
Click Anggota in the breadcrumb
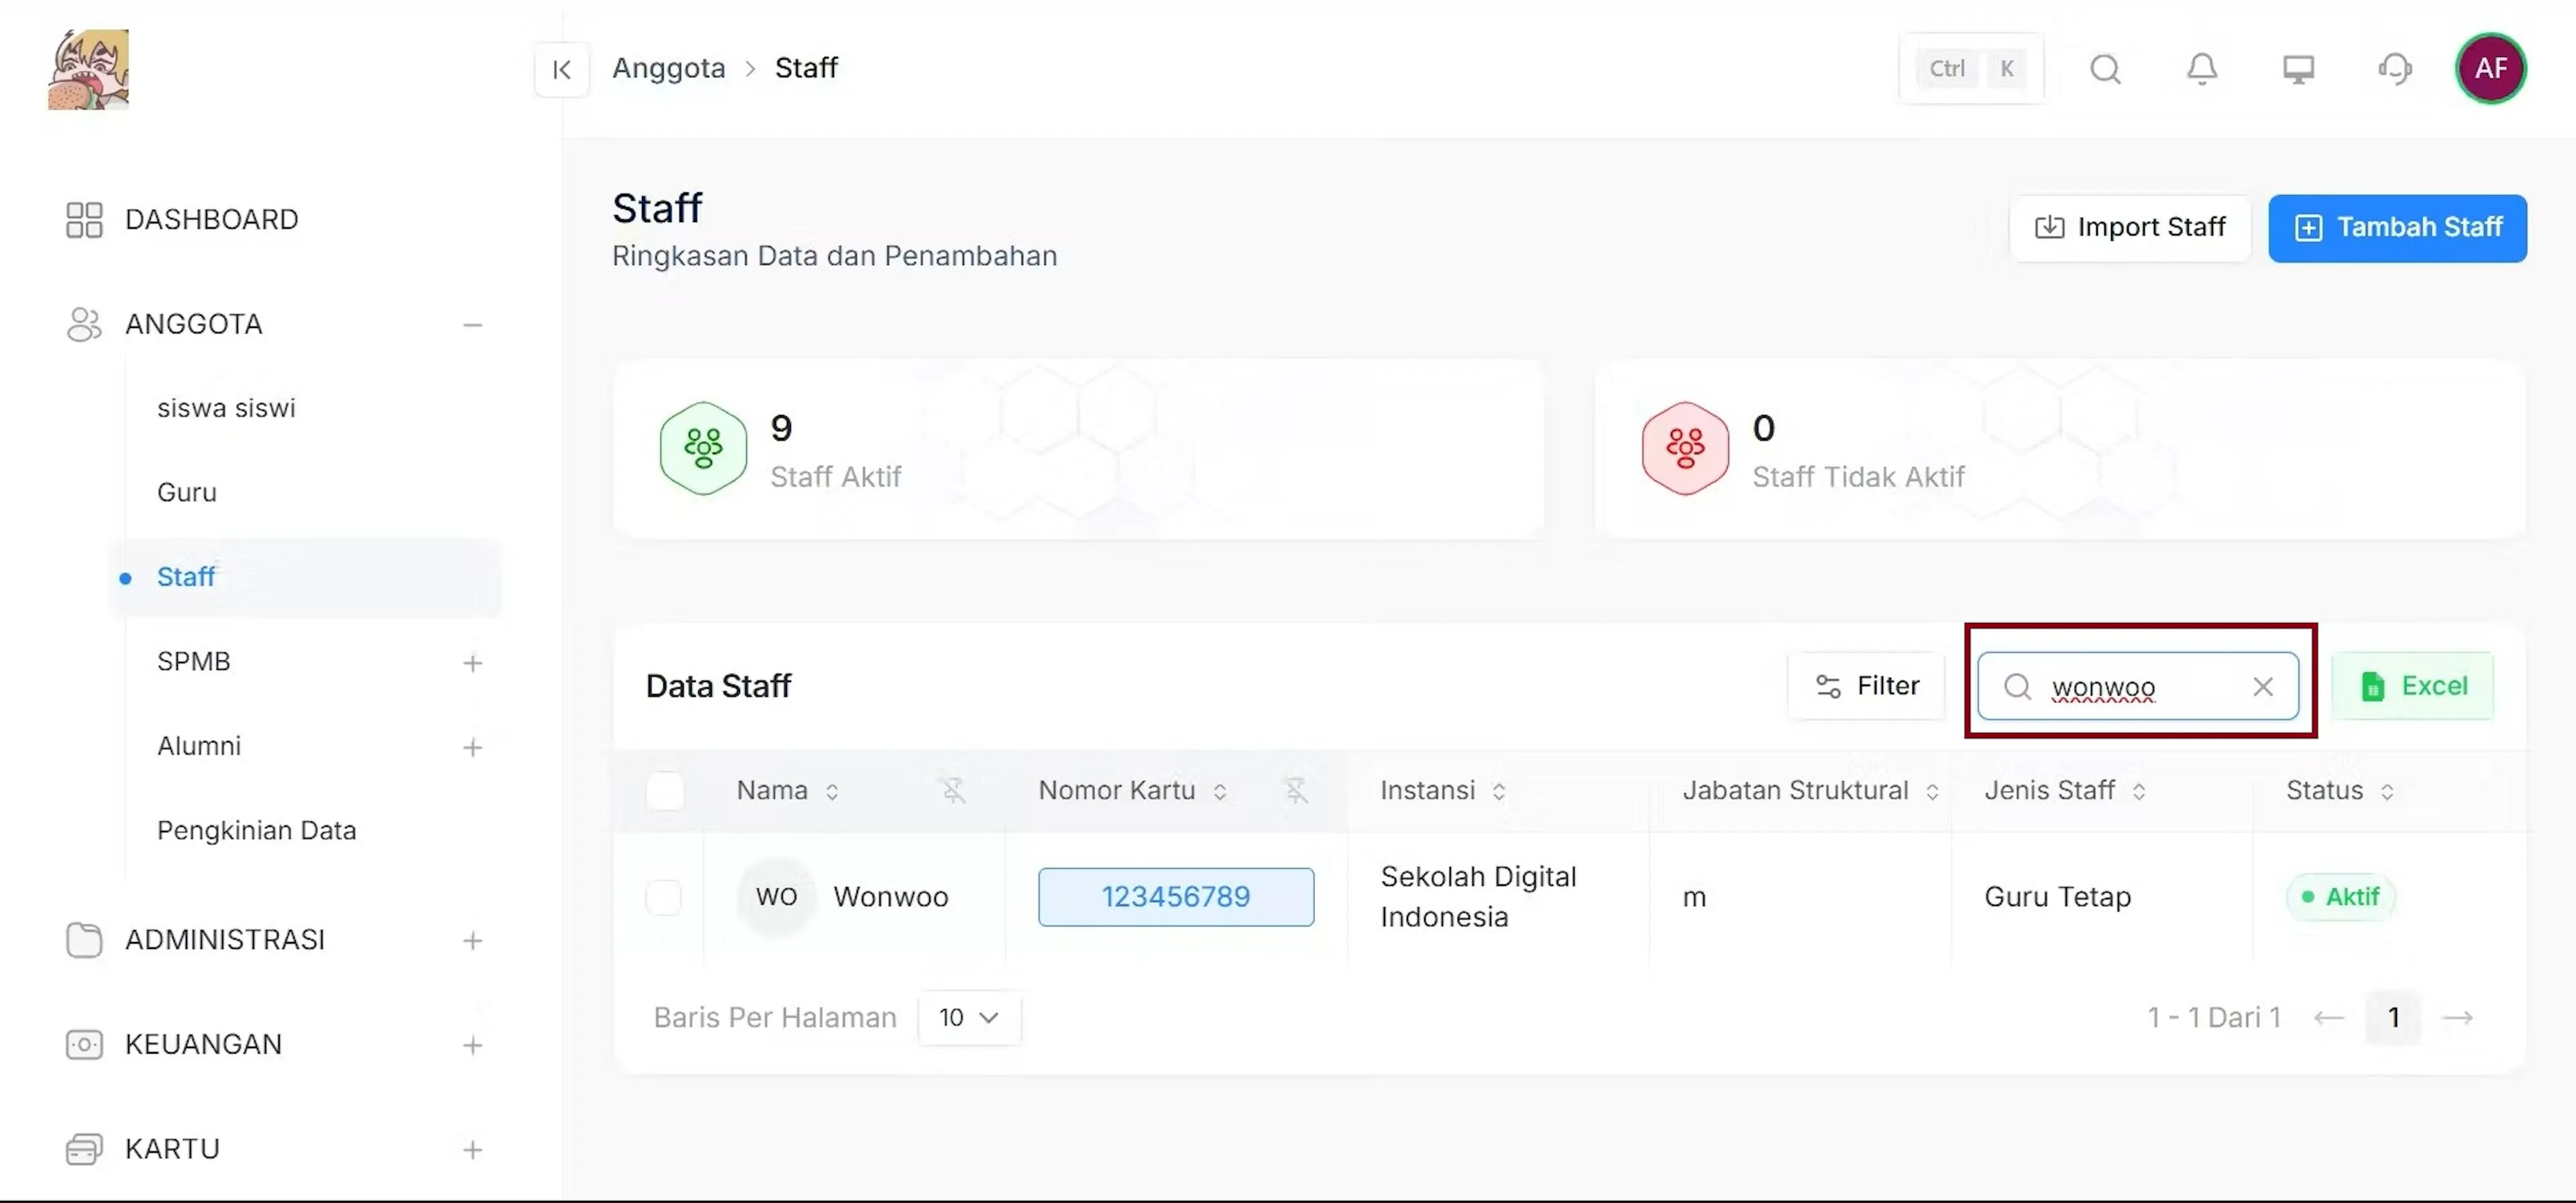[x=668, y=68]
